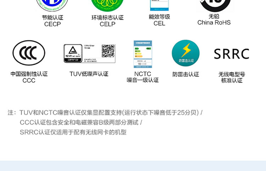Screen dimensions: 266x171
Task: Select the '无铅 China RoHS' caption
Action: pyautogui.click(x=214, y=19)
